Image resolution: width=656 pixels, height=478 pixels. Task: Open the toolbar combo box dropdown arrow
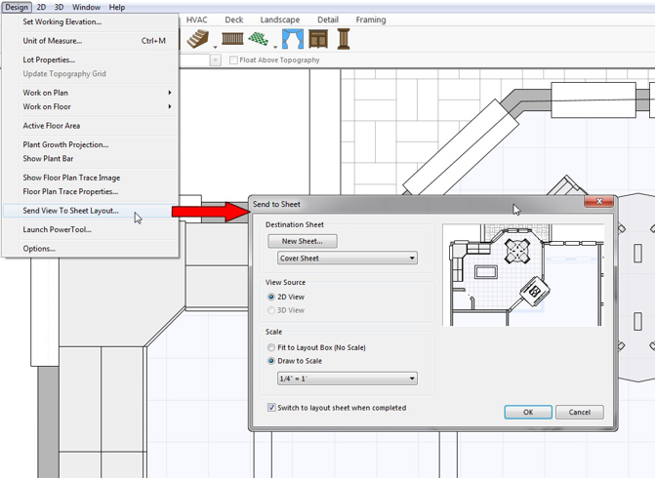point(215,60)
